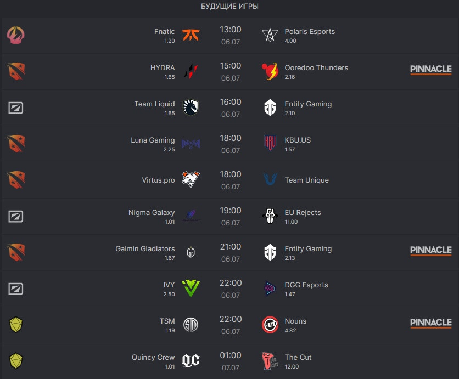Image resolution: width=459 pixels, height=379 pixels.
Task: Click the Dota 2 icon beside HYDRA match
Action: click(16, 71)
